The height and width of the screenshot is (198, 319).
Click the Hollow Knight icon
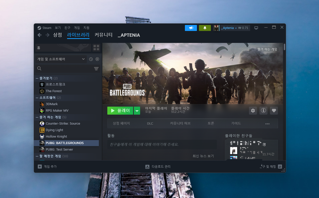pos(42,137)
